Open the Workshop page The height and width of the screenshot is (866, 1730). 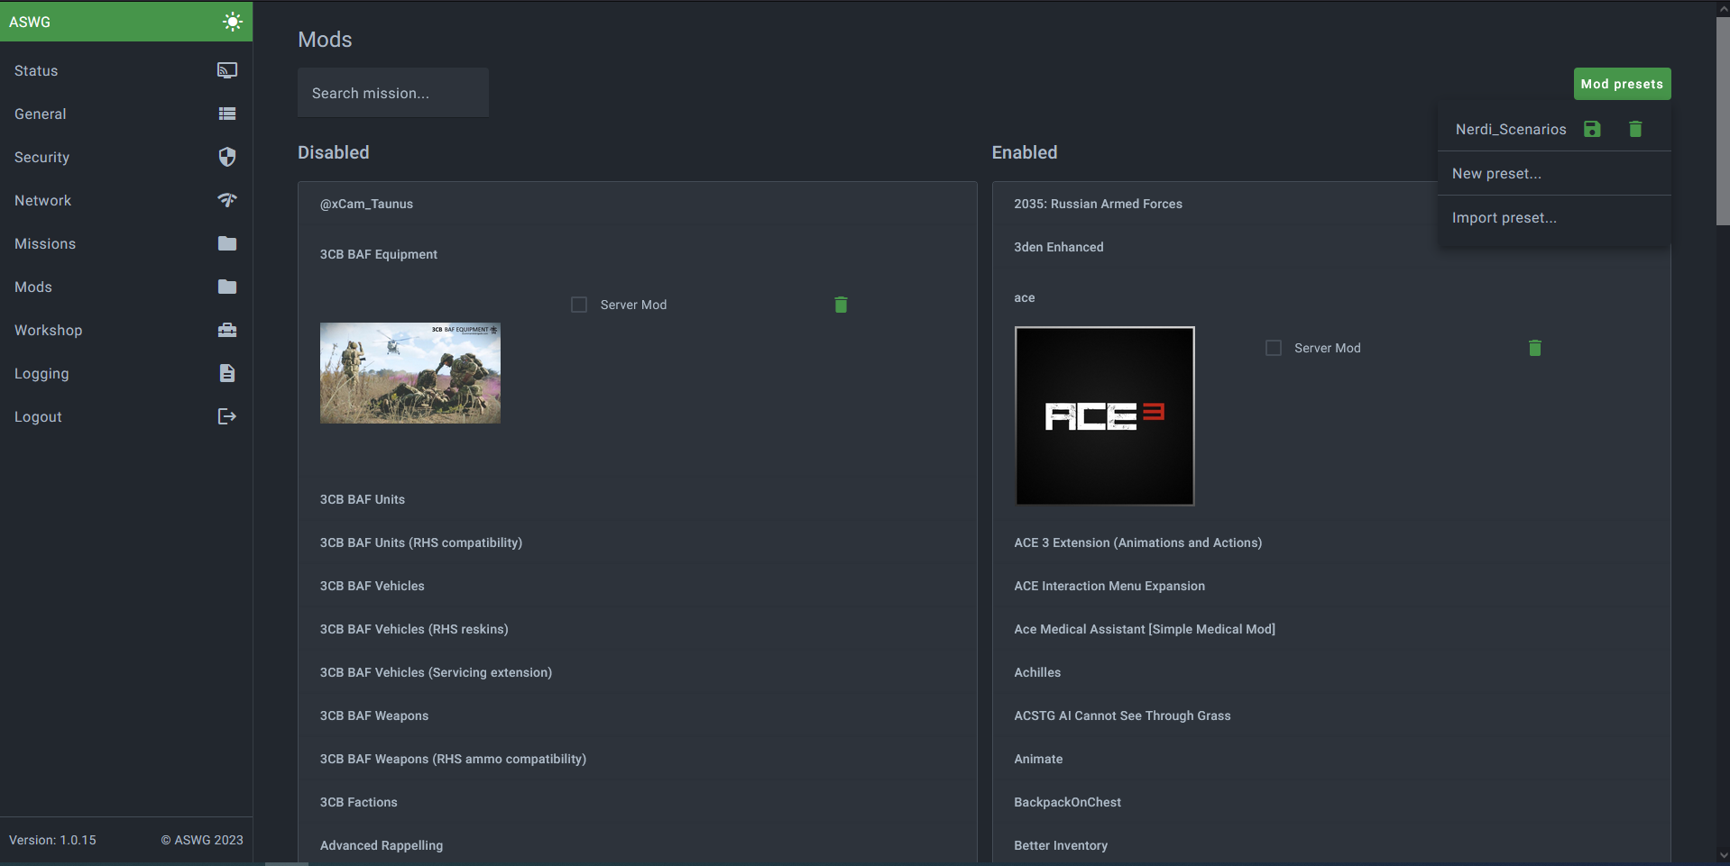(126, 330)
